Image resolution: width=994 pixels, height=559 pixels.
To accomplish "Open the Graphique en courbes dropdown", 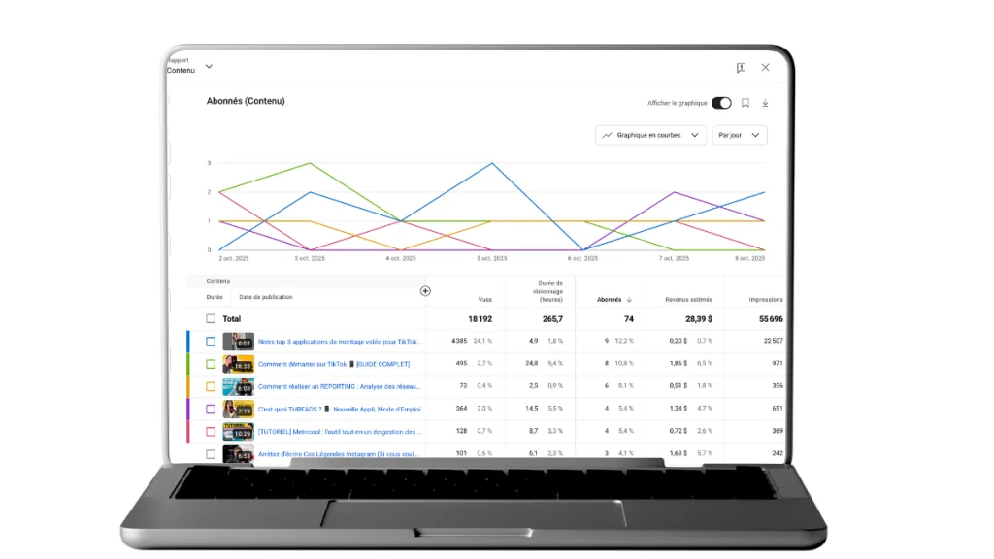I will tap(650, 136).
